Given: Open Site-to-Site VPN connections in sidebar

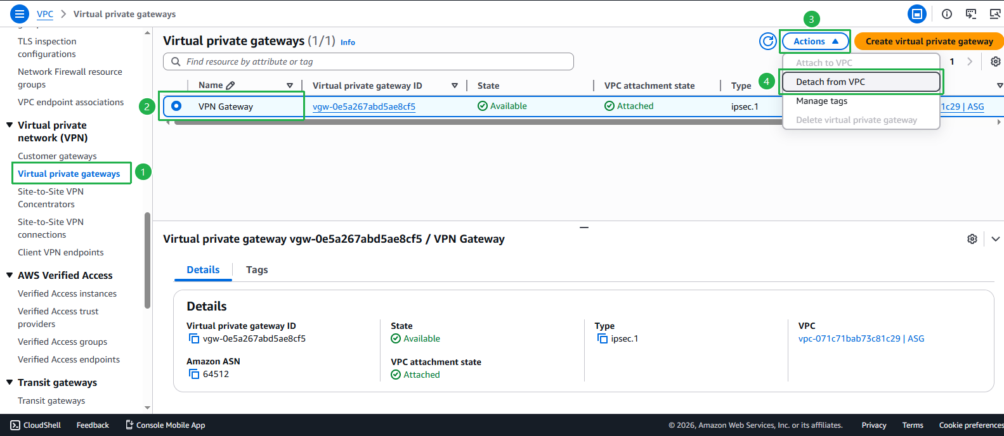Looking at the screenshot, I should click(51, 228).
